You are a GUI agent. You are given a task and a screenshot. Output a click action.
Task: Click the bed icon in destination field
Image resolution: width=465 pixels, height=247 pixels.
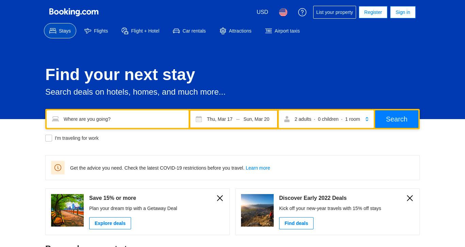55,119
